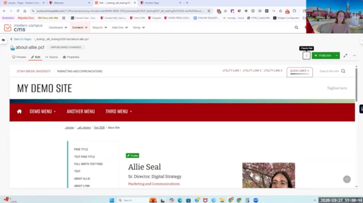Open the Content dropdown menu
This screenshot has width=363, height=203.
pos(80,28)
